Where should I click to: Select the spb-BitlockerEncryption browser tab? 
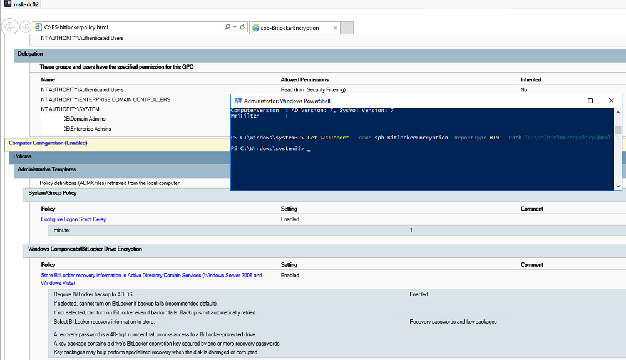point(295,28)
